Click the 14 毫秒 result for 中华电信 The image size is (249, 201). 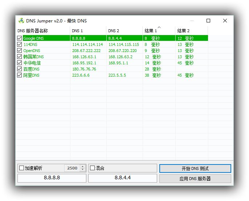pos(153,63)
